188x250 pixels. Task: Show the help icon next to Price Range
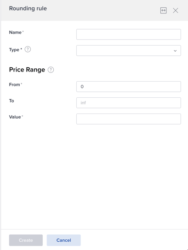click(x=51, y=70)
